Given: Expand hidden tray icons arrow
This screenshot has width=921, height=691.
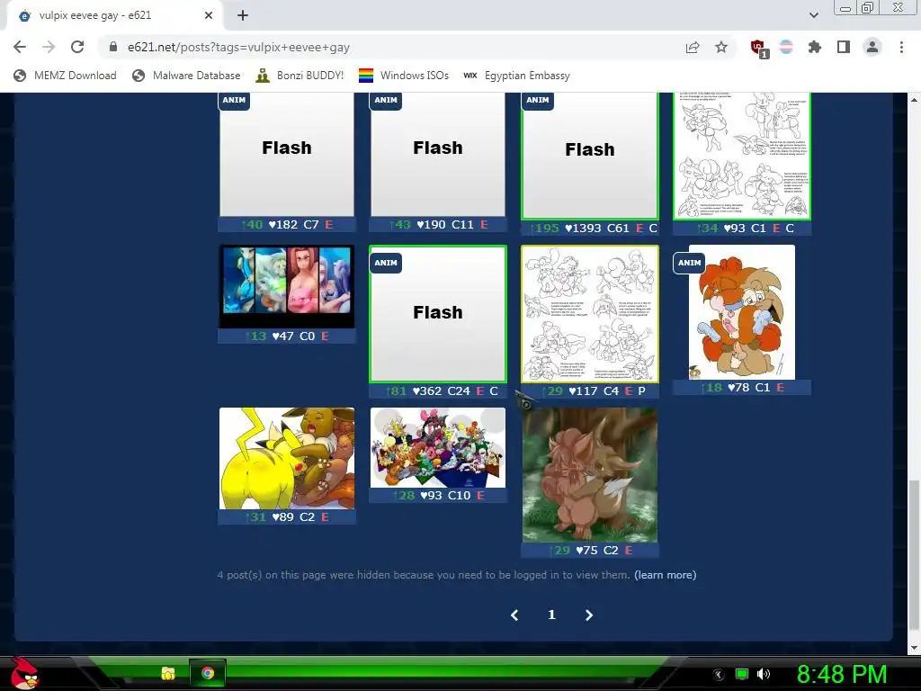Looking at the screenshot, I should tap(719, 675).
